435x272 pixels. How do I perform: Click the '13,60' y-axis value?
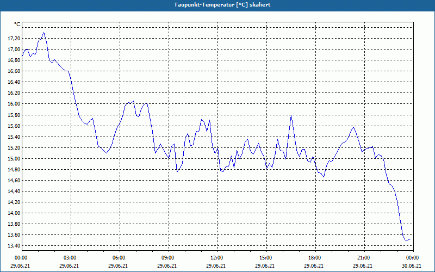click(x=14, y=235)
